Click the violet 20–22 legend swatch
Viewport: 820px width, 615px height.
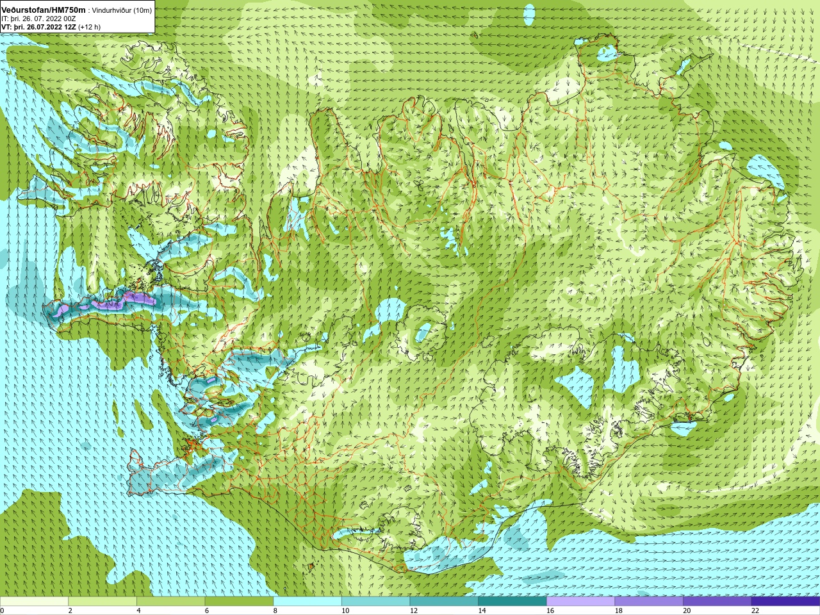717,602
